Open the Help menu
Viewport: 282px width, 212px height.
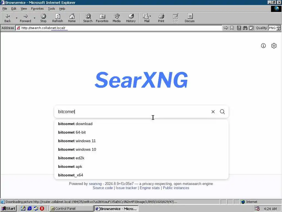62,9
